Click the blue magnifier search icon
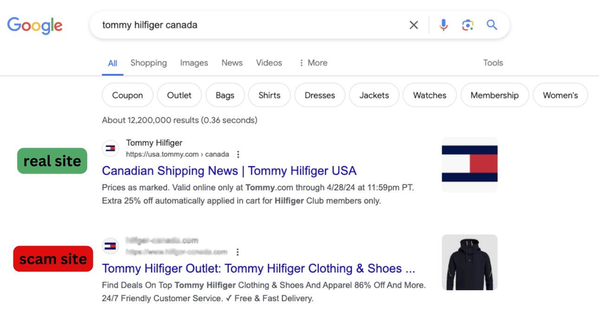 point(492,25)
